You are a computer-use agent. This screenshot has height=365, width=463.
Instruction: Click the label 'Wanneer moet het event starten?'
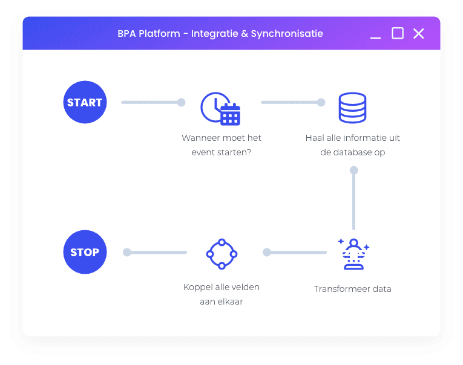[222, 145]
